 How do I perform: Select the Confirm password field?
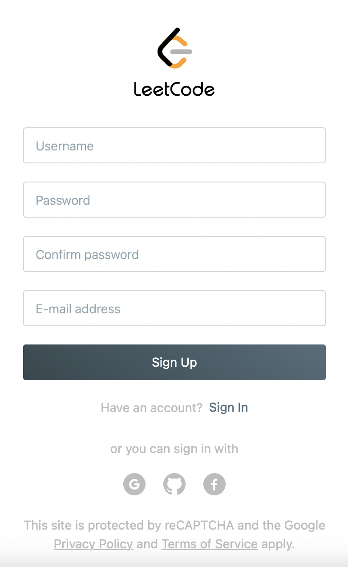[174, 254]
